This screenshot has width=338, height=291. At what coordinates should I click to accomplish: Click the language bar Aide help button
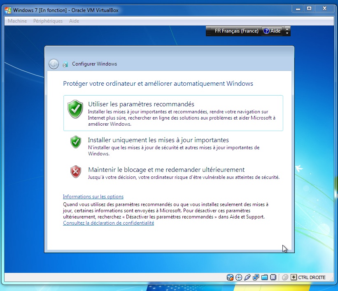pos(272,31)
